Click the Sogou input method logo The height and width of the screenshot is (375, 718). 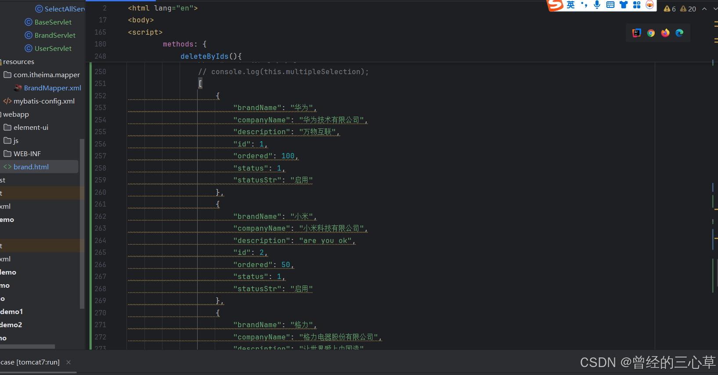click(555, 5)
